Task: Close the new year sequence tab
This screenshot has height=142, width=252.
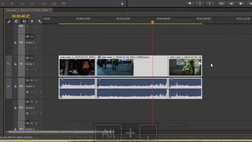Action: click(x=51, y=10)
